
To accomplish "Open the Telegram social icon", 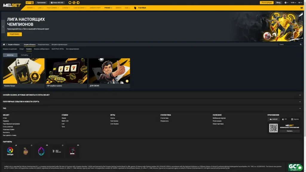I will (78, 2).
